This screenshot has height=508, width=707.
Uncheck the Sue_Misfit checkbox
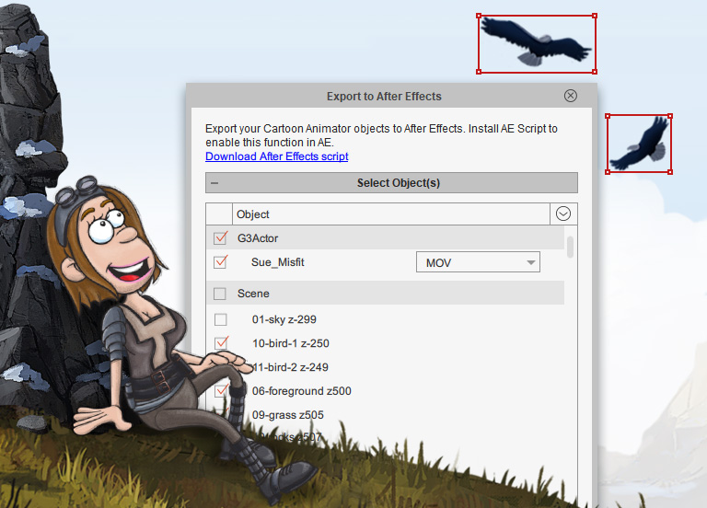(220, 262)
